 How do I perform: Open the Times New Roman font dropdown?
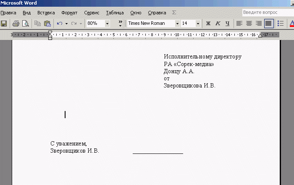pos(177,24)
